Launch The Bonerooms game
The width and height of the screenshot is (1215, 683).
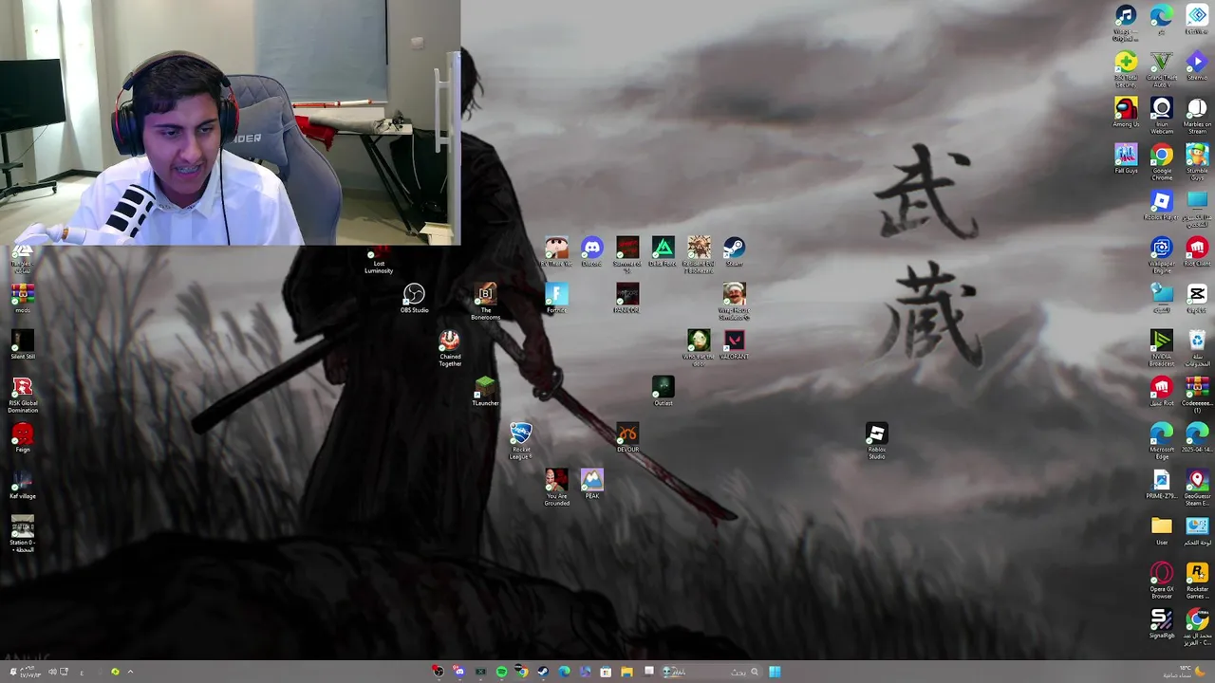pos(485,301)
